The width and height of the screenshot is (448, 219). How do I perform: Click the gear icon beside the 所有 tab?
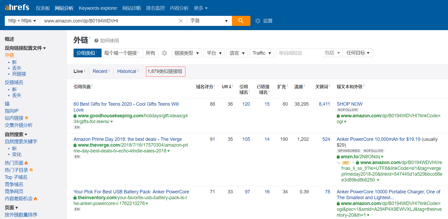tap(164, 53)
